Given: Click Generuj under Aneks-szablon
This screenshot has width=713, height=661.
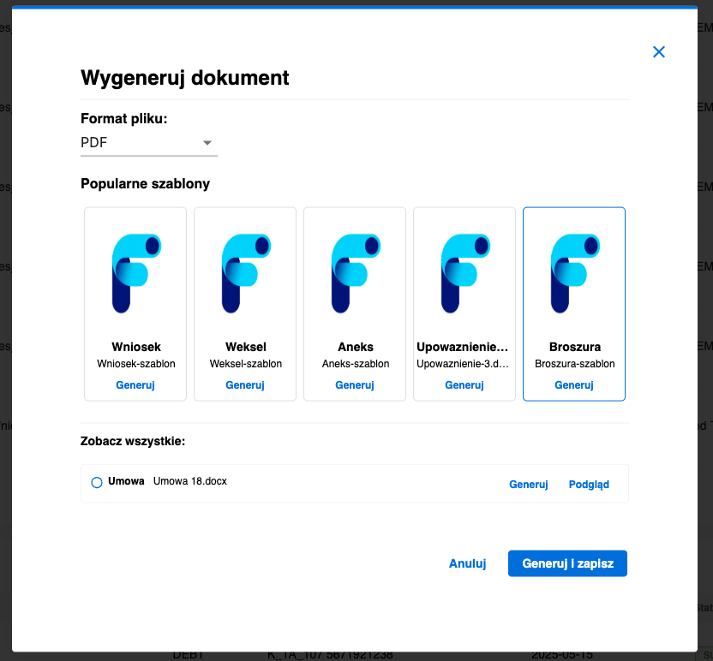Looking at the screenshot, I should click(354, 385).
